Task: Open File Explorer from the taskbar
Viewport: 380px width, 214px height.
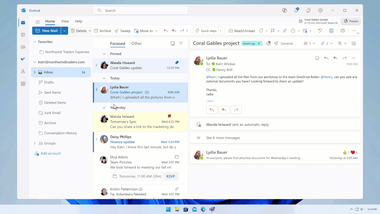Action: 177,209
